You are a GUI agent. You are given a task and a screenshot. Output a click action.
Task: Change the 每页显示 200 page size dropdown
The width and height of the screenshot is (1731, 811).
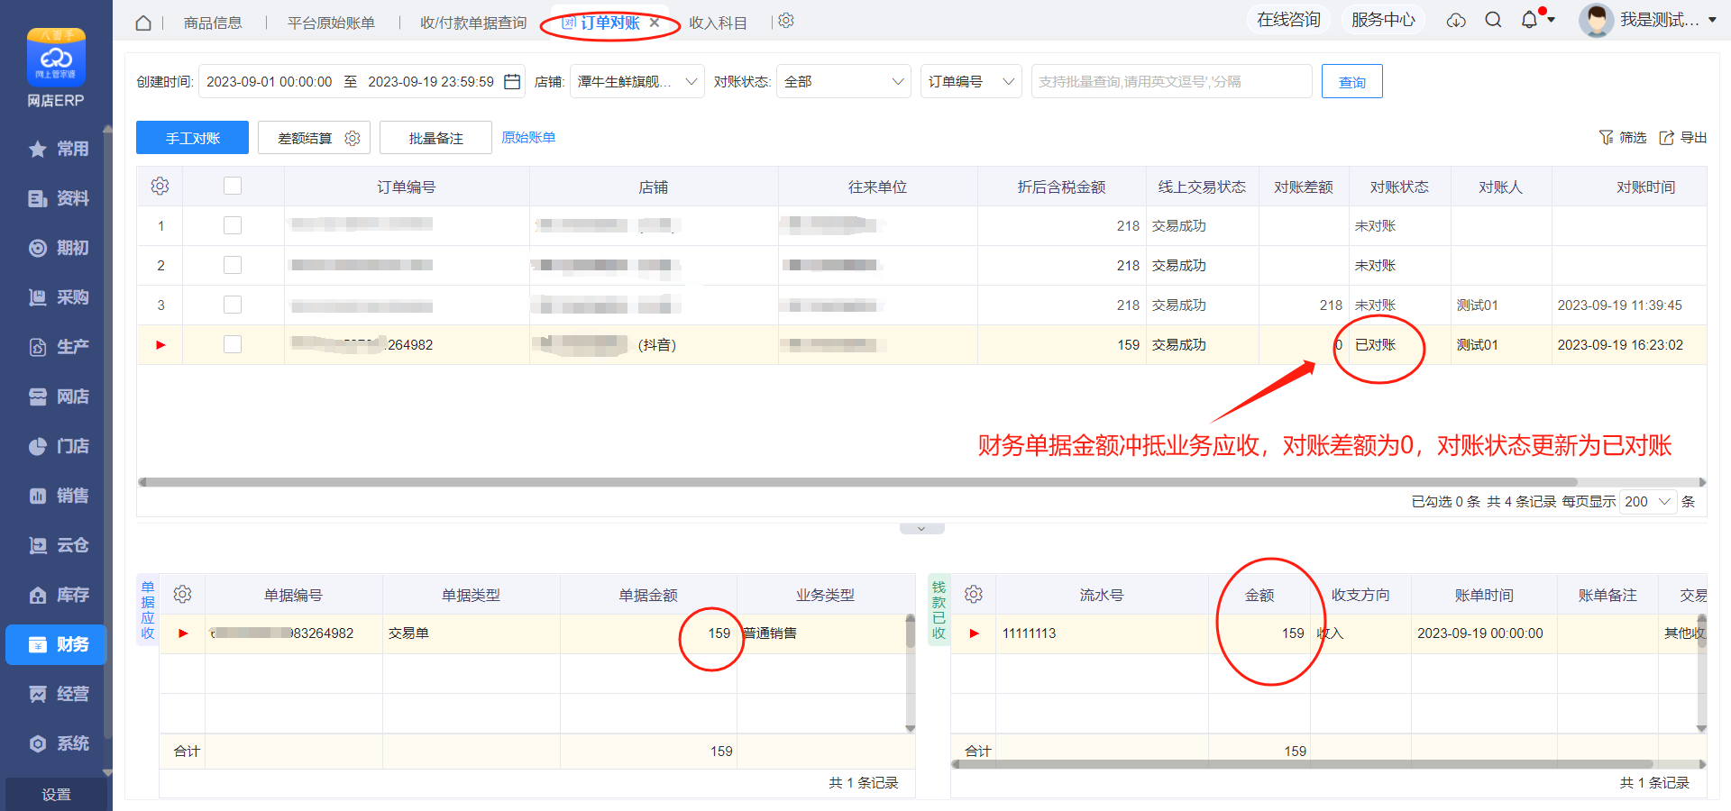1648,502
